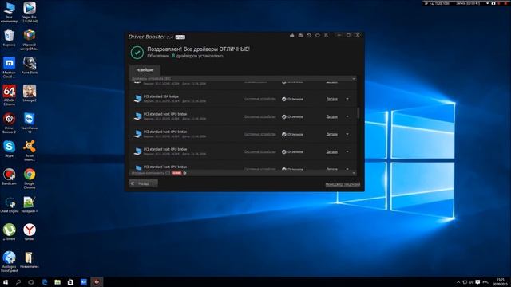
Task: Click the taskbar search magnifier icon
Action: click(x=18, y=282)
